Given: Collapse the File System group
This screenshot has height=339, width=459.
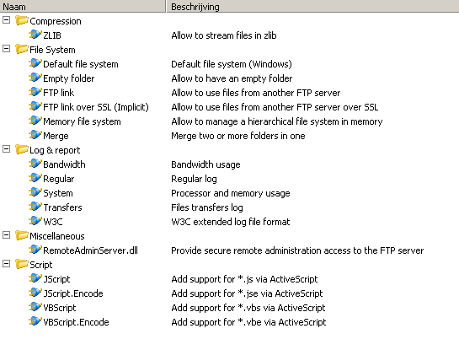Looking at the screenshot, I should [6, 49].
